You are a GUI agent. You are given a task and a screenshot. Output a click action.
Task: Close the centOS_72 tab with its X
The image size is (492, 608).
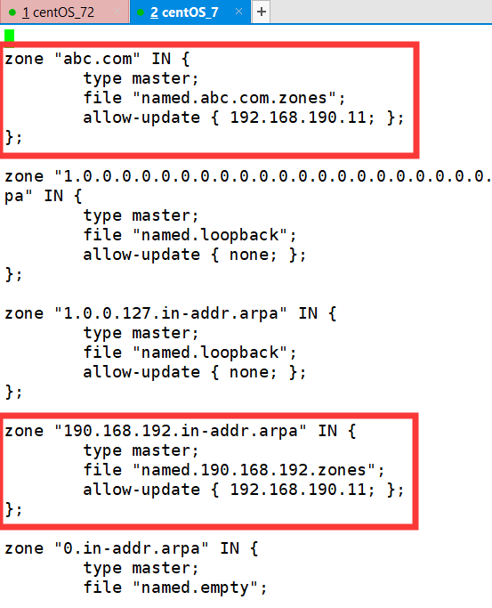pyautogui.click(x=117, y=12)
